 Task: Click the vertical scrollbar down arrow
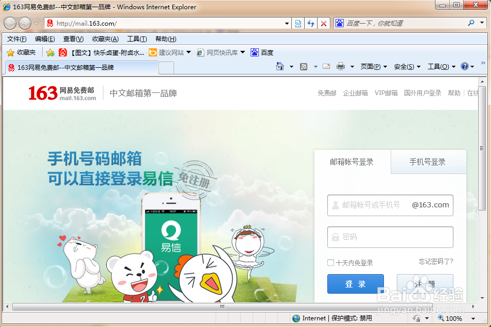coord(482,298)
